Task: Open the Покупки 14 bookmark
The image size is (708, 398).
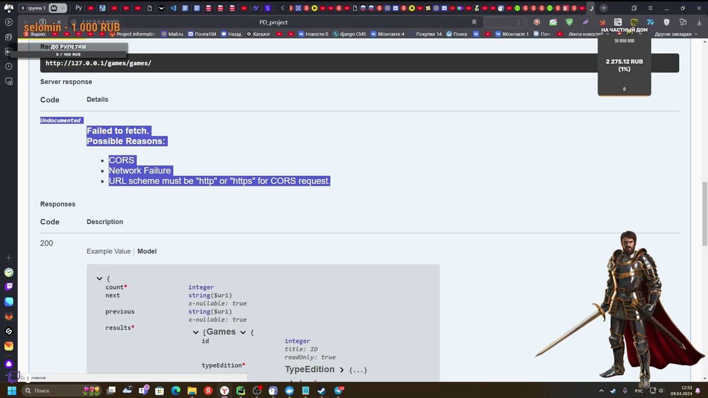Action: pyautogui.click(x=425, y=34)
